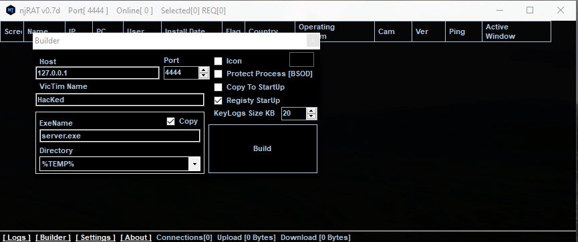The image size is (578, 242).
Task: Open the Logs menu at bottom
Action: pos(17,237)
